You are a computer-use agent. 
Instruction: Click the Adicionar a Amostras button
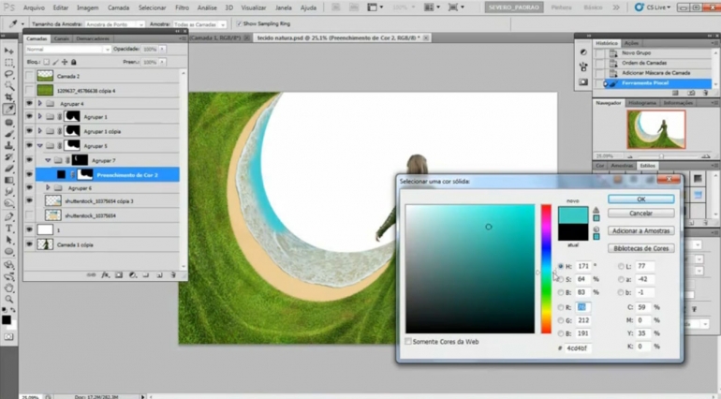point(641,230)
